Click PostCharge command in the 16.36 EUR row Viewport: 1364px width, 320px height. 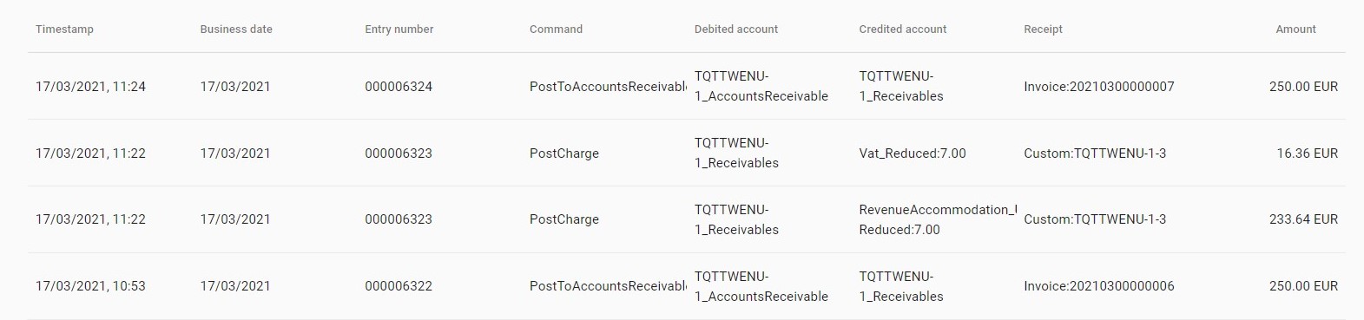click(x=564, y=153)
